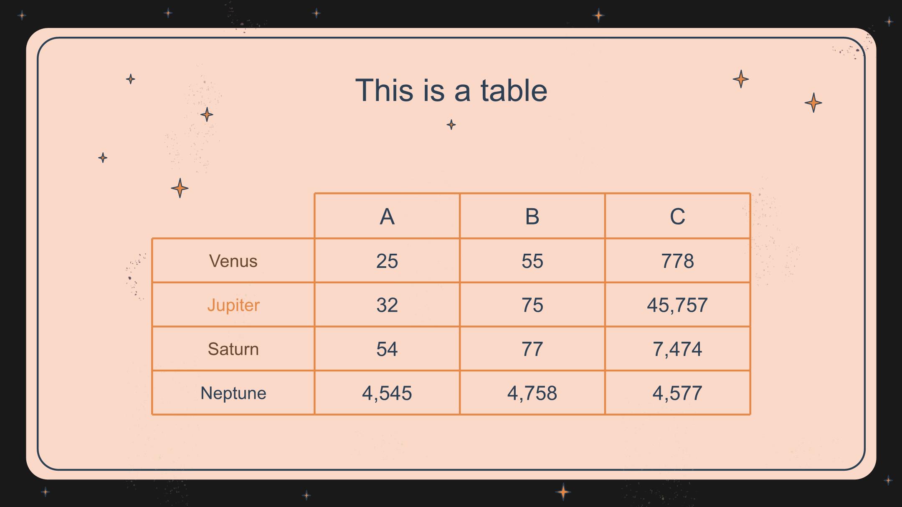Click the orange Jupiter row label
Viewport: 902px width, 507px height.
pyautogui.click(x=233, y=305)
